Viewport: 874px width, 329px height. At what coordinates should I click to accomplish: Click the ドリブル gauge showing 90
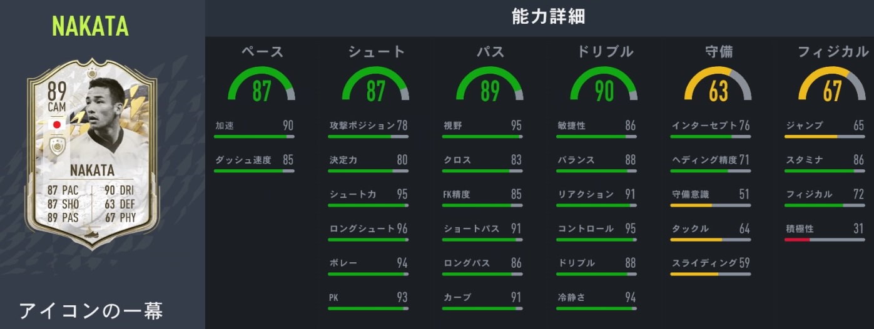tap(604, 87)
